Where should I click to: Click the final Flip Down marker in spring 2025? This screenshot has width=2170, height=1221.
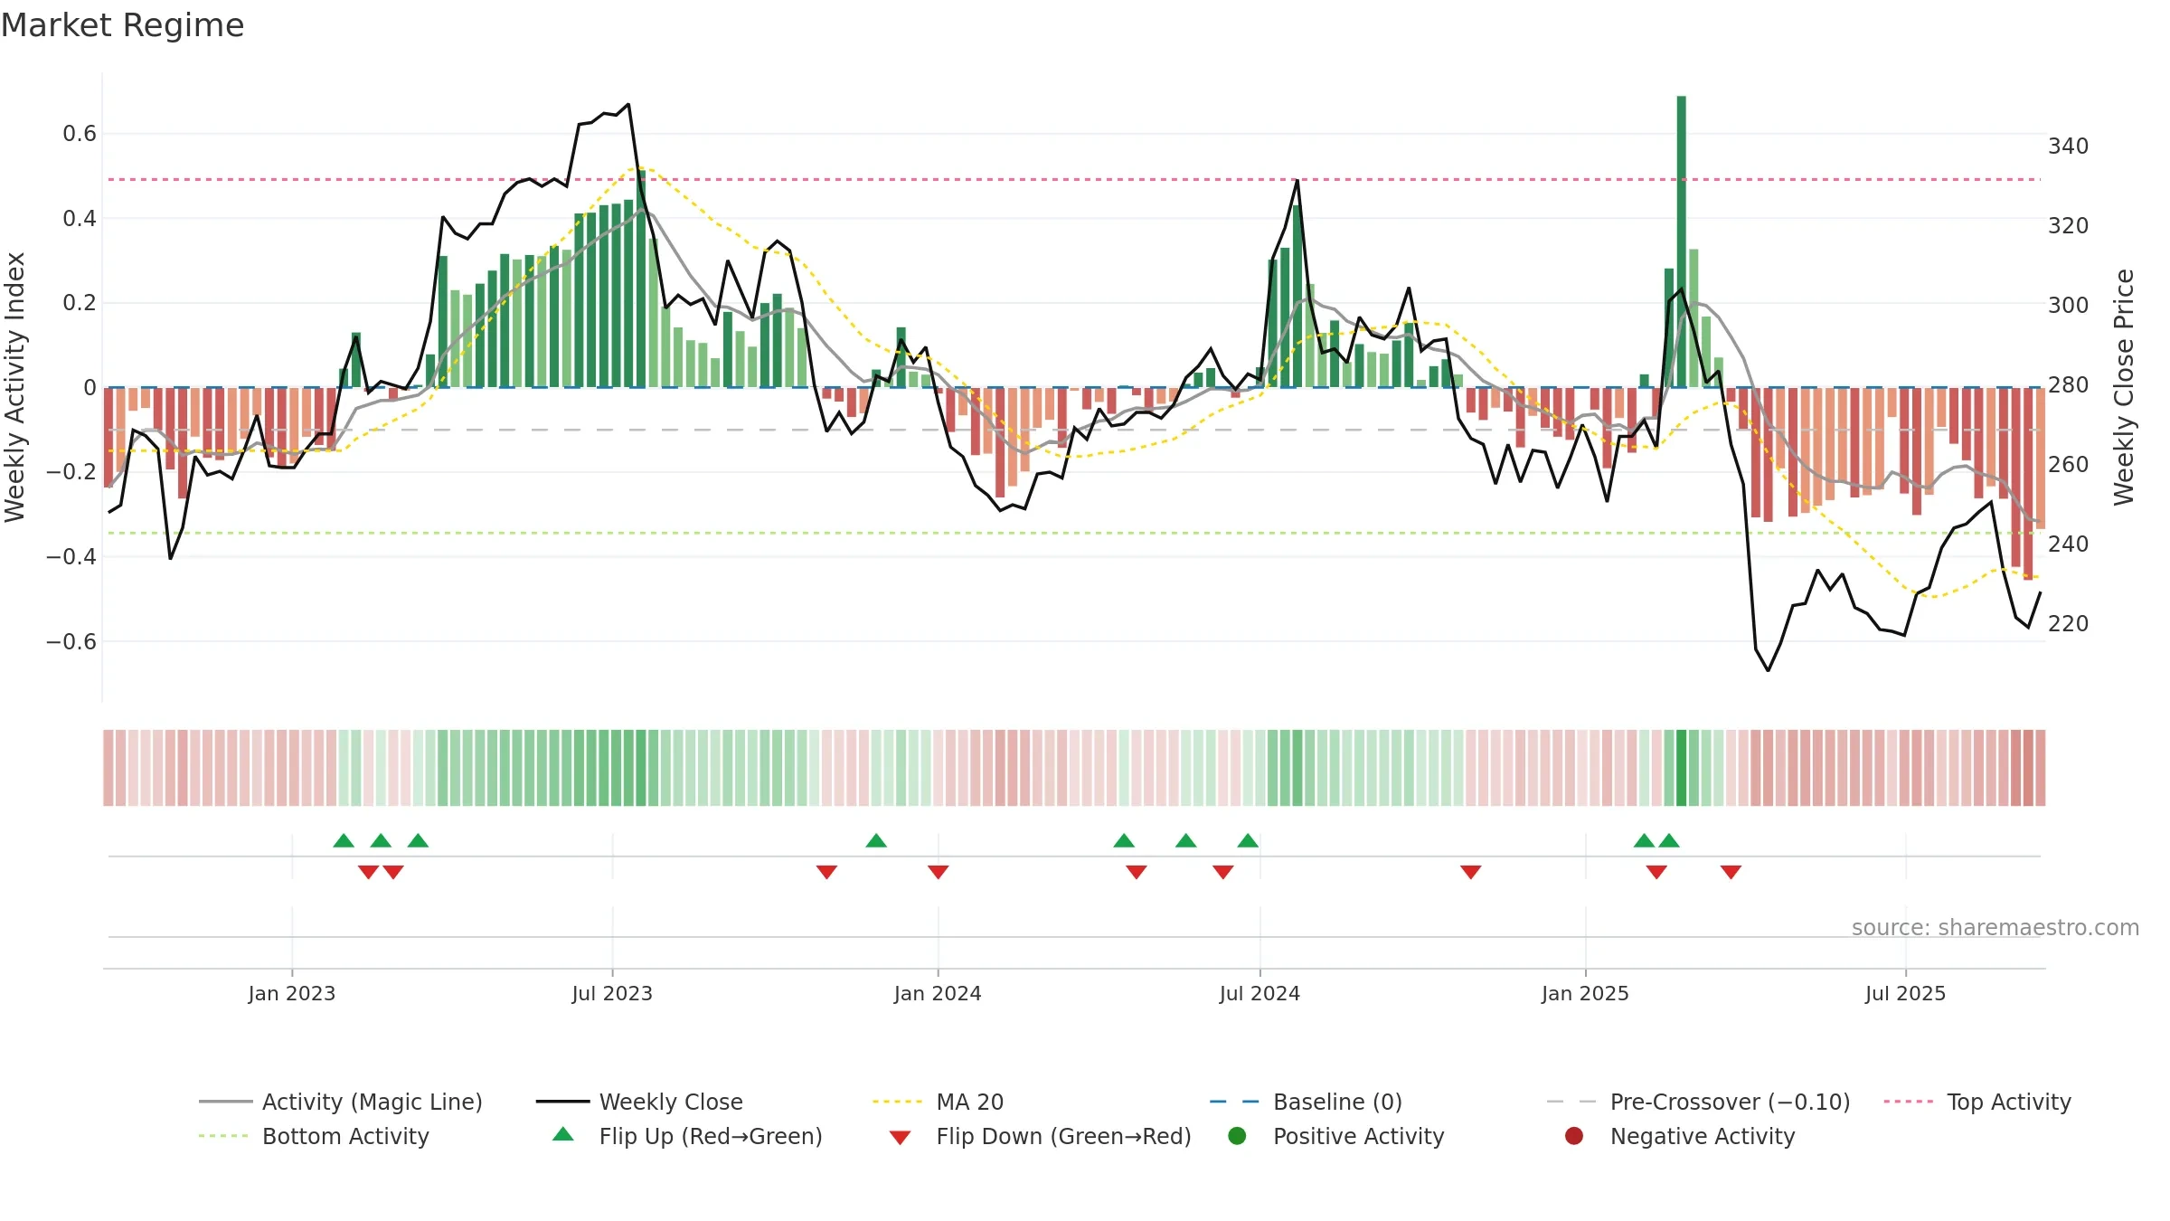click(1731, 872)
